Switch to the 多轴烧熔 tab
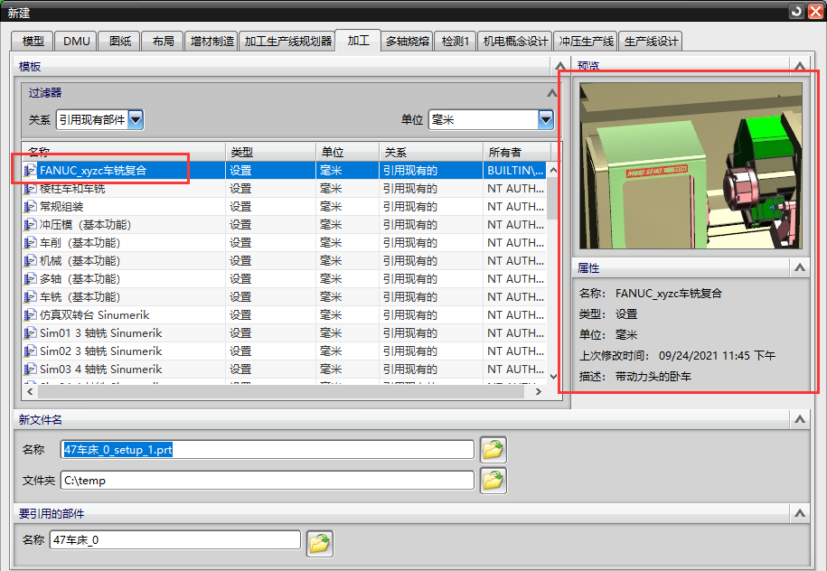827x571 pixels. (x=407, y=42)
